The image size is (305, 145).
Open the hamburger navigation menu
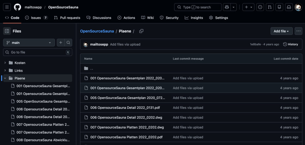pyautogui.click(x=7, y=7)
